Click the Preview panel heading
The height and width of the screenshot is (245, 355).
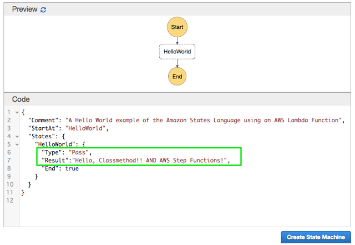coord(24,9)
